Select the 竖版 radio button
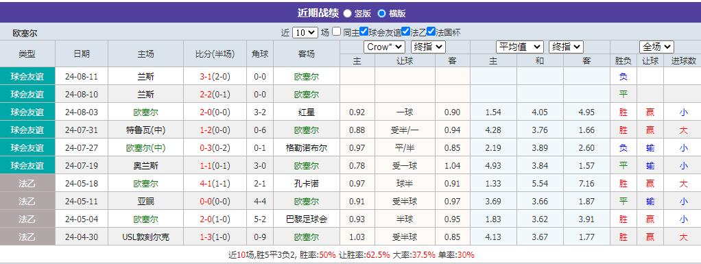 pos(347,14)
